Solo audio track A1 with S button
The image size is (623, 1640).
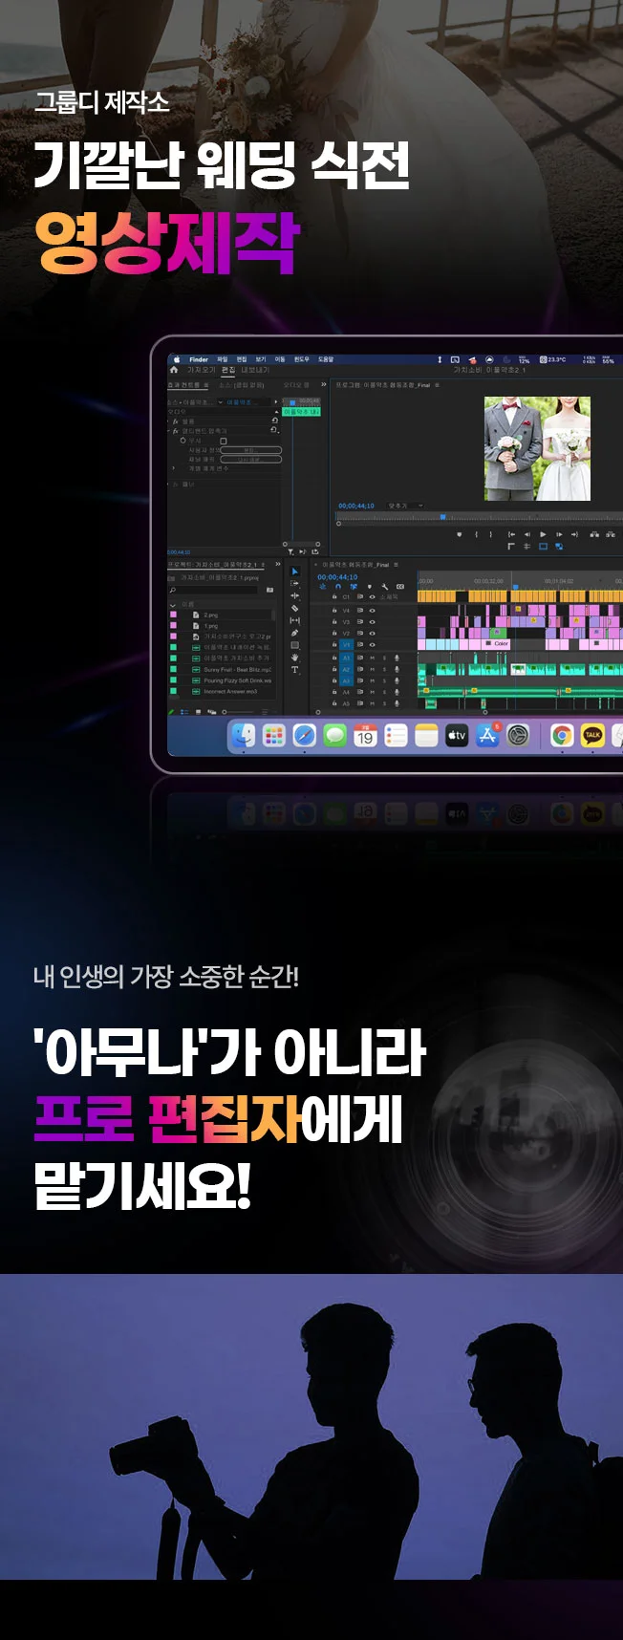(x=384, y=658)
